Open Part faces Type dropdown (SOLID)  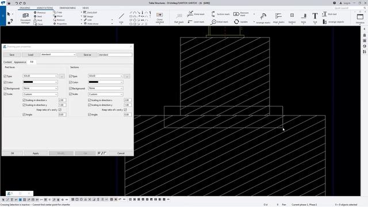click(x=40, y=76)
